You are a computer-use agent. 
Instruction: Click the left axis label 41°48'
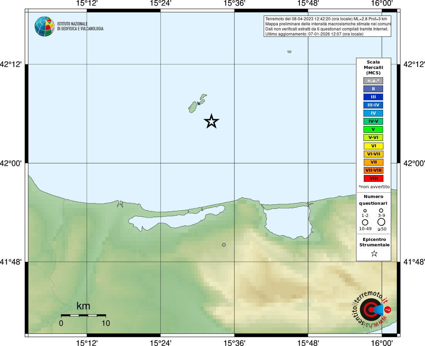(11, 262)
